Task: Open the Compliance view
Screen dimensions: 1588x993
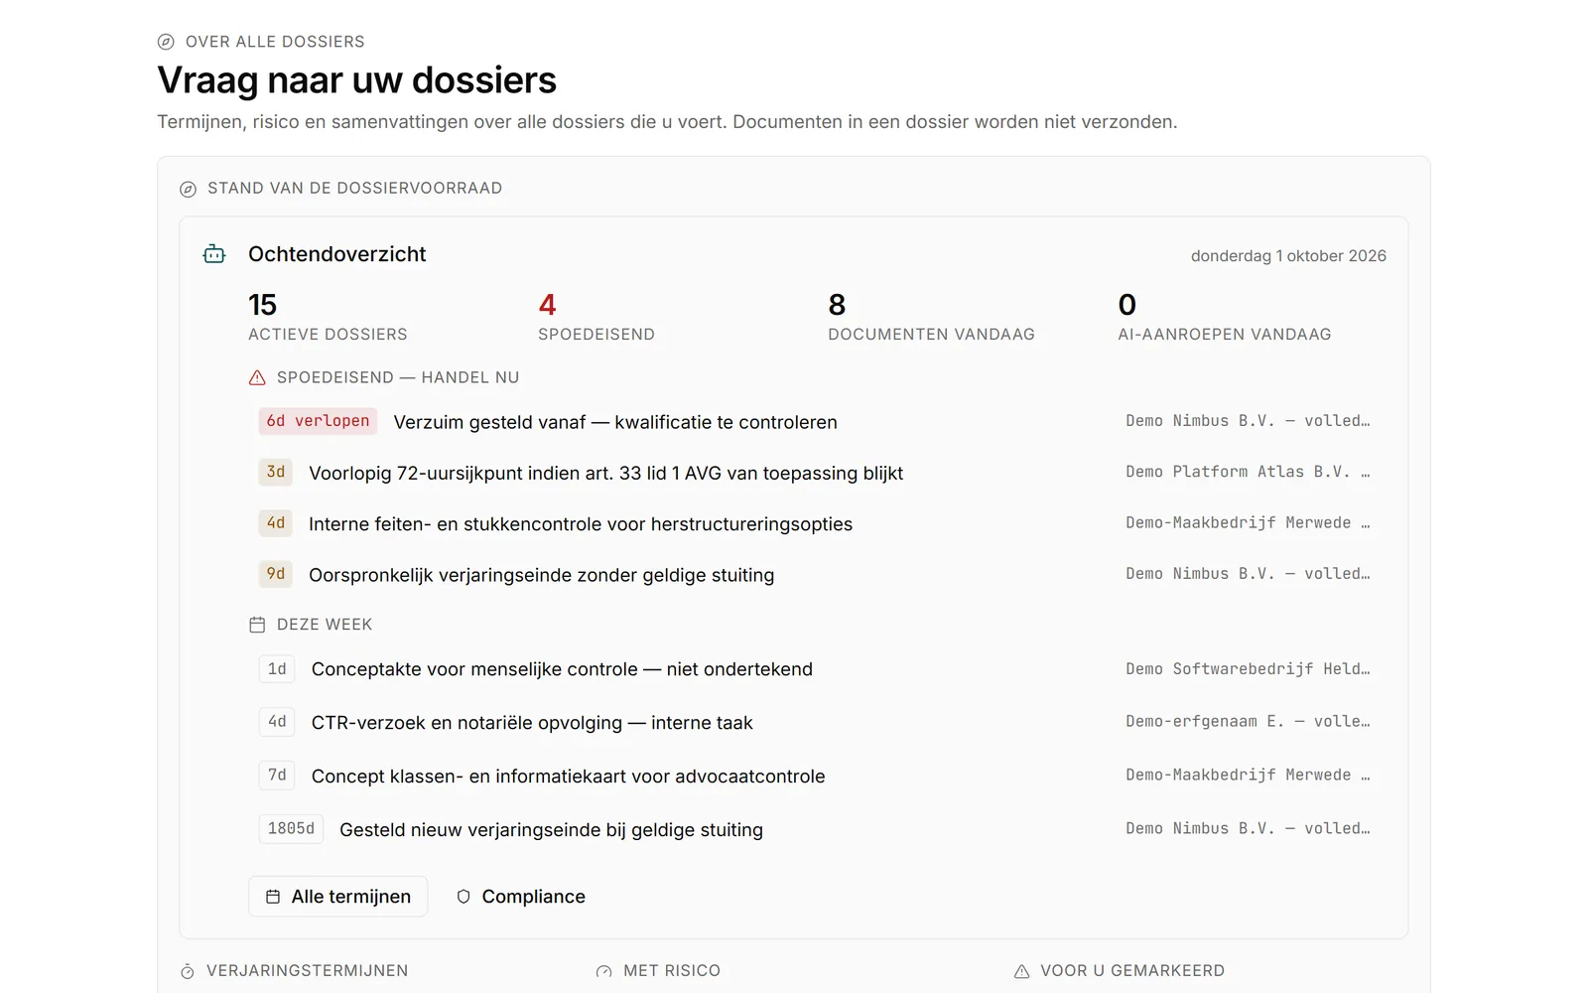Action: (x=521, y=897)
